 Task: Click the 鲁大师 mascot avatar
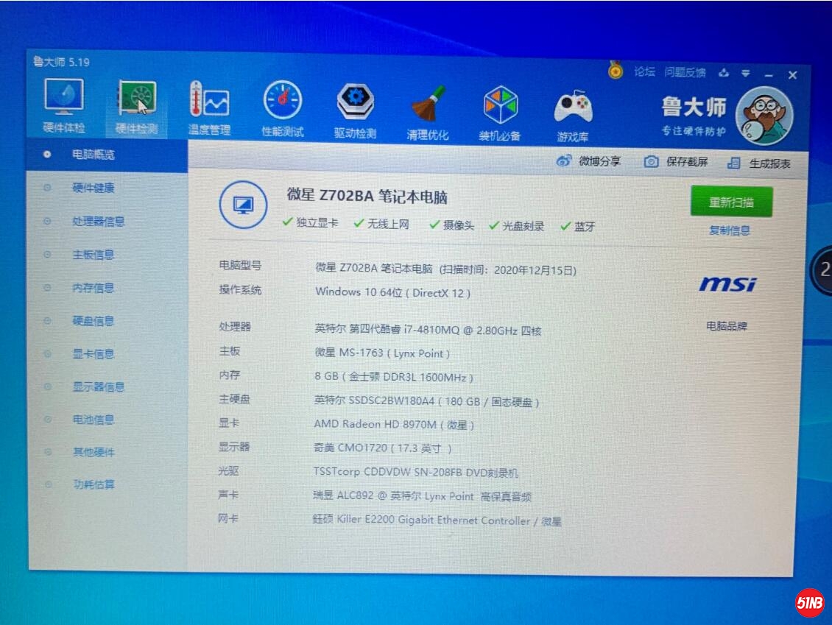click(x=764, y=116)
